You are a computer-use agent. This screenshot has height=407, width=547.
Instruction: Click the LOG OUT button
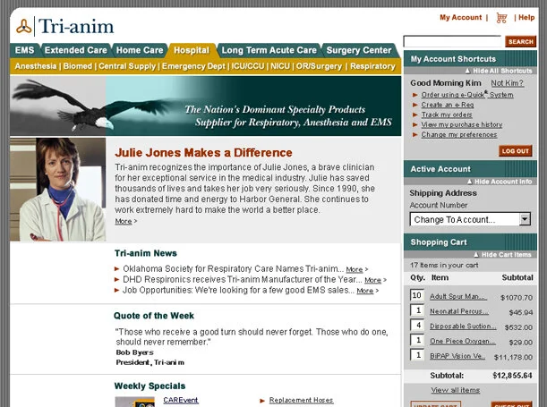pyautogui.click(x=516, y=151)
